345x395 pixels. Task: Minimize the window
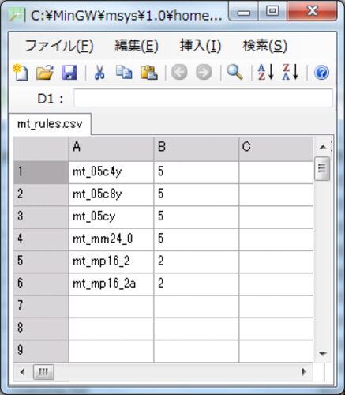pyautogui.click(x=244, y=12)
